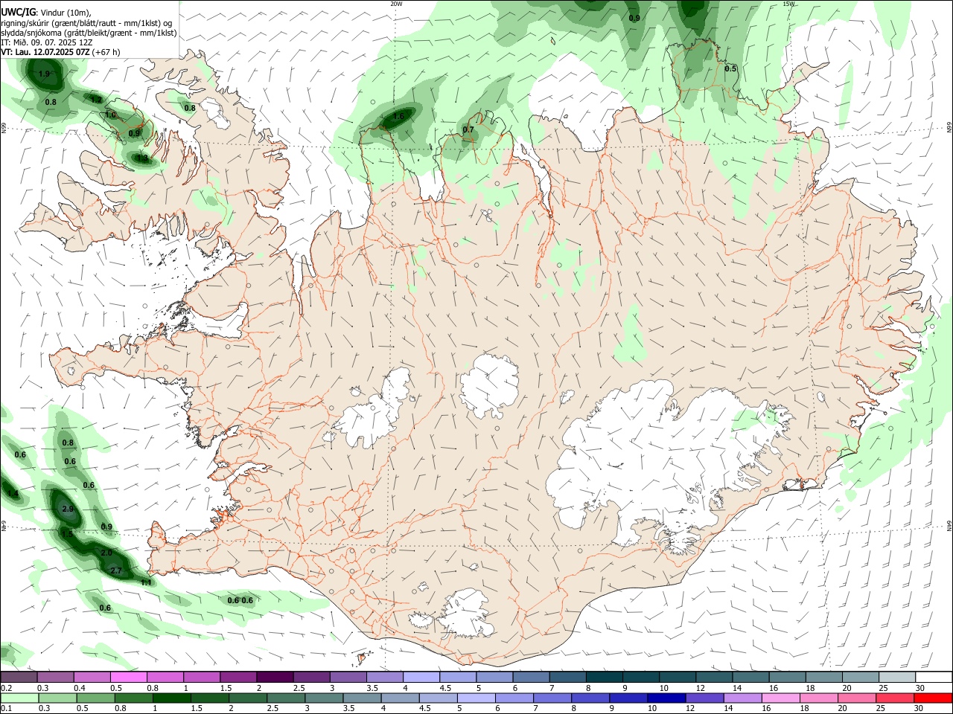The height and width of the screenshot is (714, 953).
Task: Click the light pink swatch between 16 and 18
Action: click(780, 698)
